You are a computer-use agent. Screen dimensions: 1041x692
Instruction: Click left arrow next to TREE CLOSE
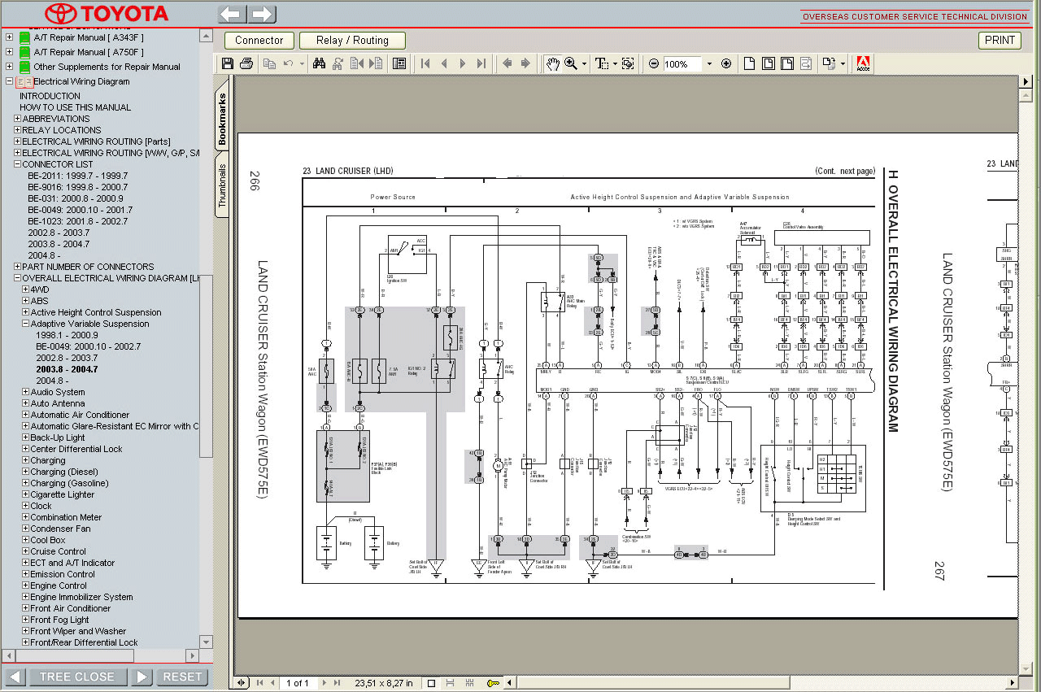pyautogui.click(x=15, y=677)
